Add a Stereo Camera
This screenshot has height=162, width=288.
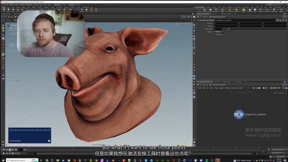(x=281, y=10)
